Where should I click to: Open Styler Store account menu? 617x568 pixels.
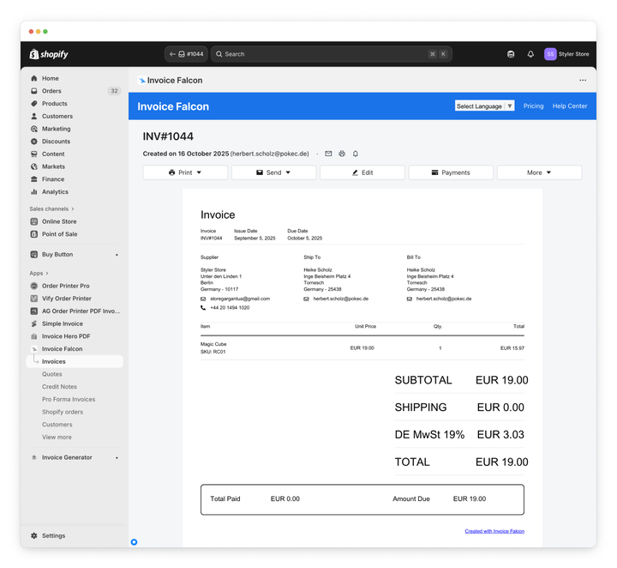click(x=566, y=54)
